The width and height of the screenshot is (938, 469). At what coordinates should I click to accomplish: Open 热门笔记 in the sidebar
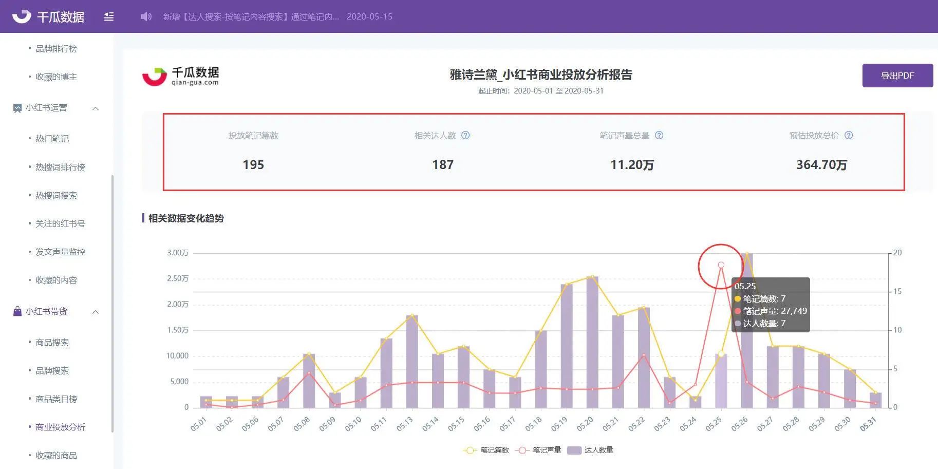[x=52, y=138]
